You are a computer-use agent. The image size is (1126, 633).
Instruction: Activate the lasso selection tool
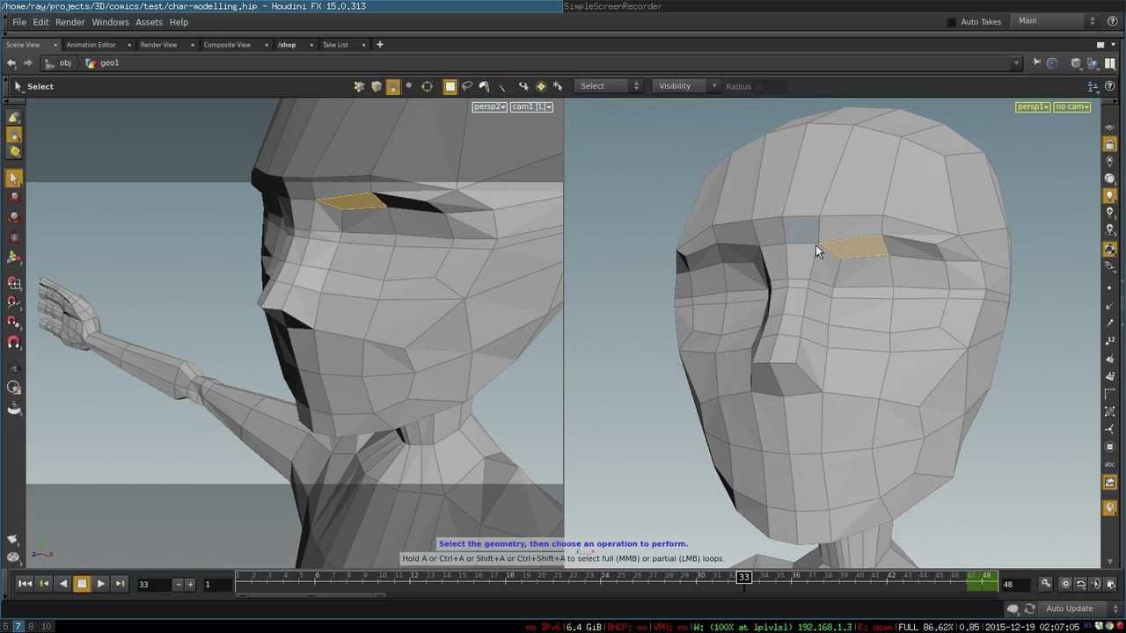coord(467,85)
